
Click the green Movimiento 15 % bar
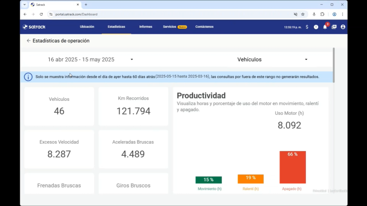(209, 180)
